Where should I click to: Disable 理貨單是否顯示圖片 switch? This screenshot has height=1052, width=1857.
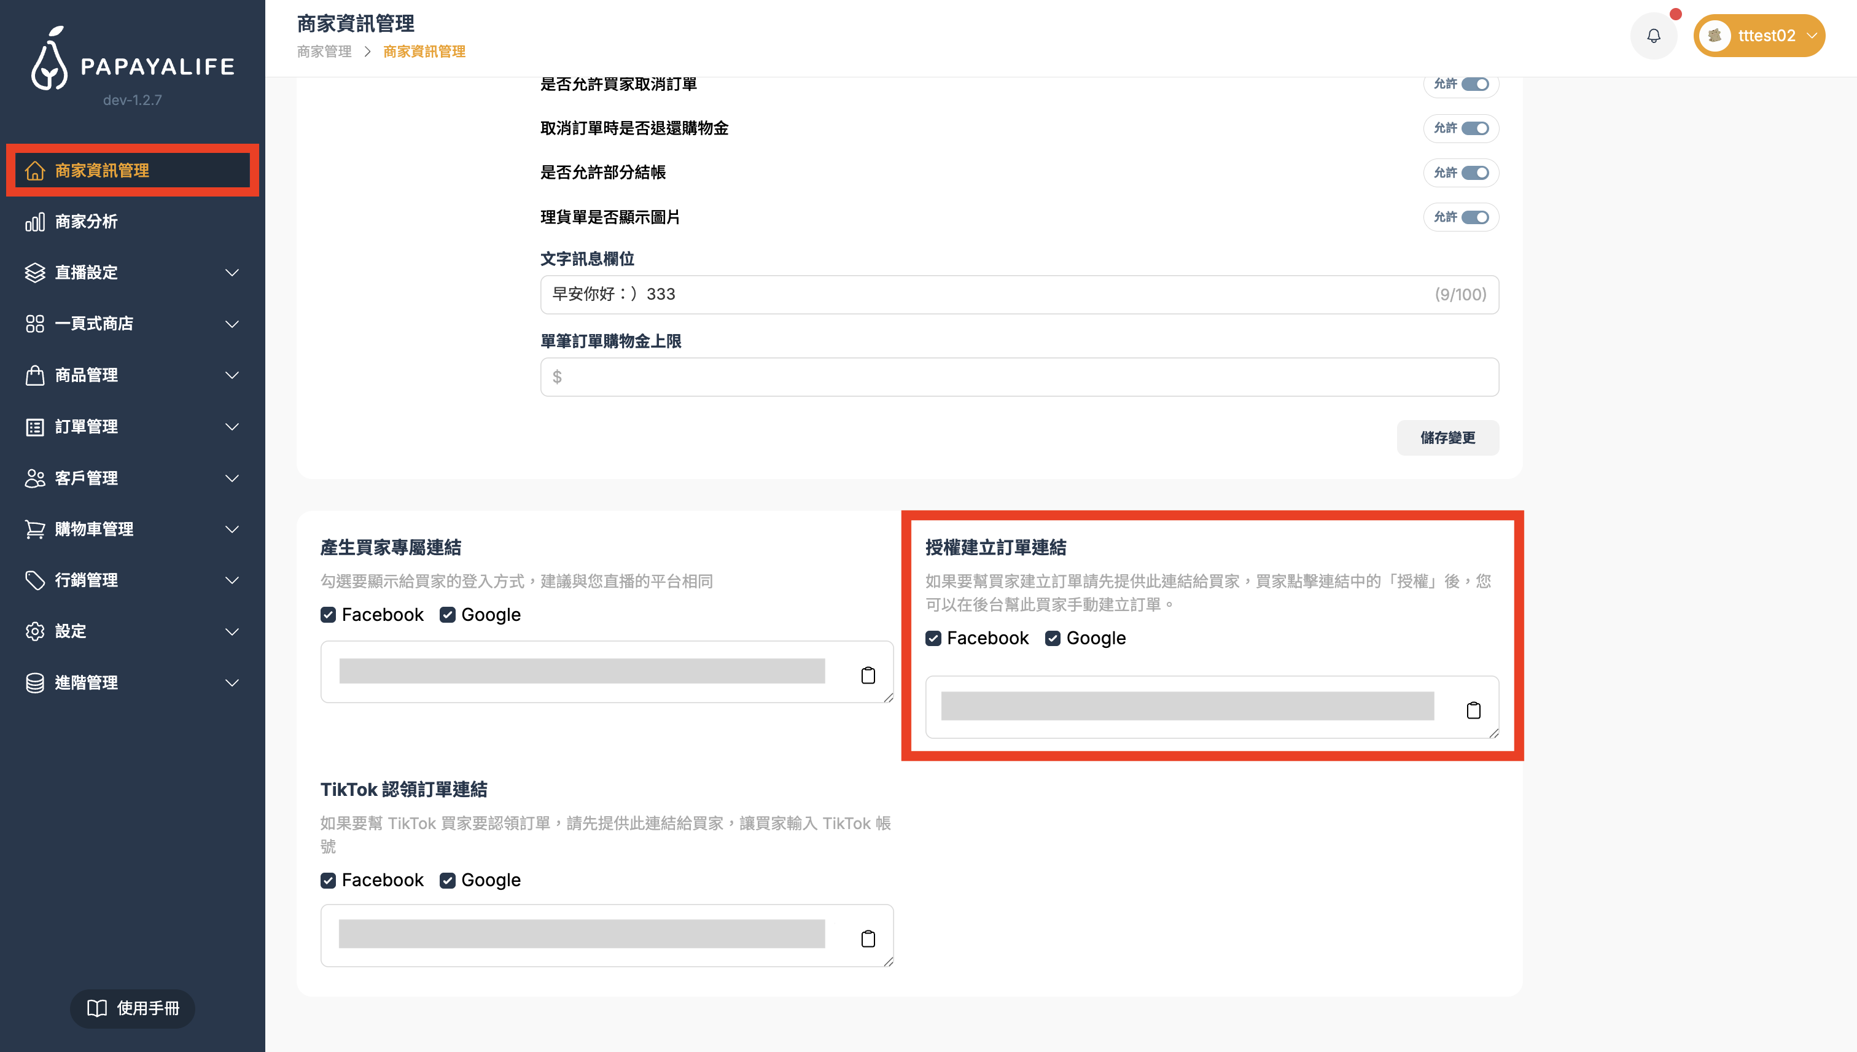[1475, 217]
